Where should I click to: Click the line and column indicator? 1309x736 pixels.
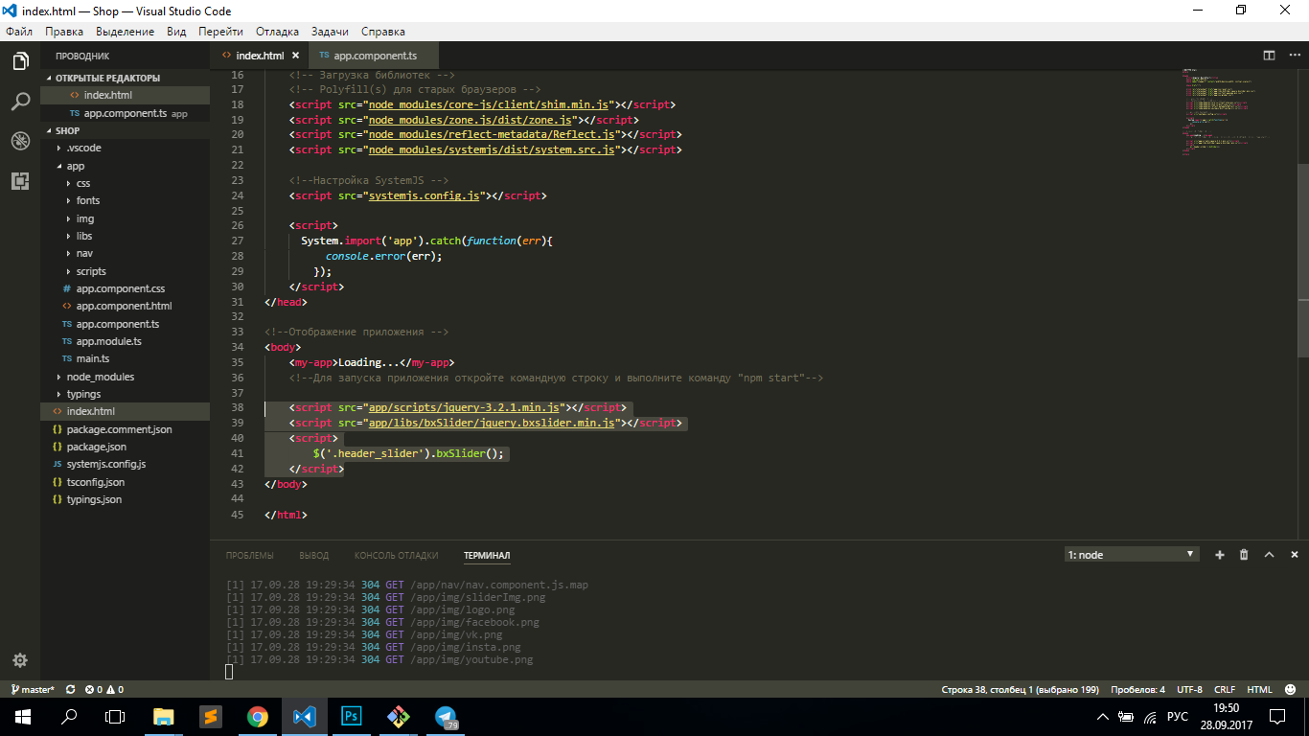(x=1021, y=689)
